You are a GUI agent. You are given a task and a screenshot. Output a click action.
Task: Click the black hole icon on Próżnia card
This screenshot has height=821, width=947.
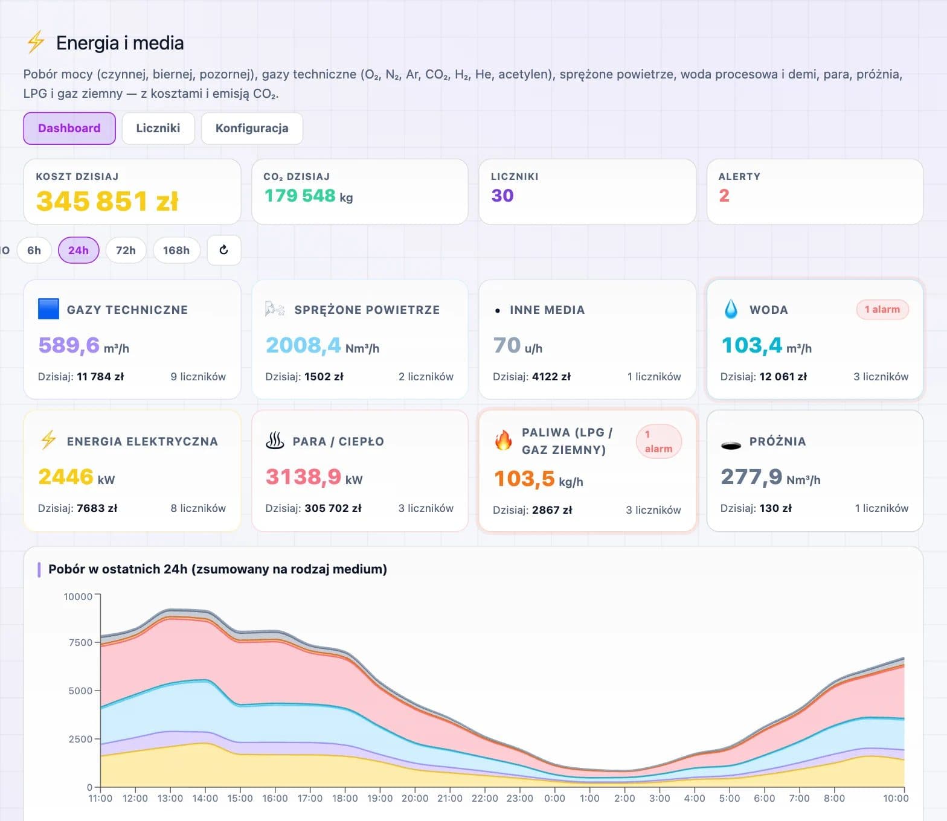click(731, 446)
